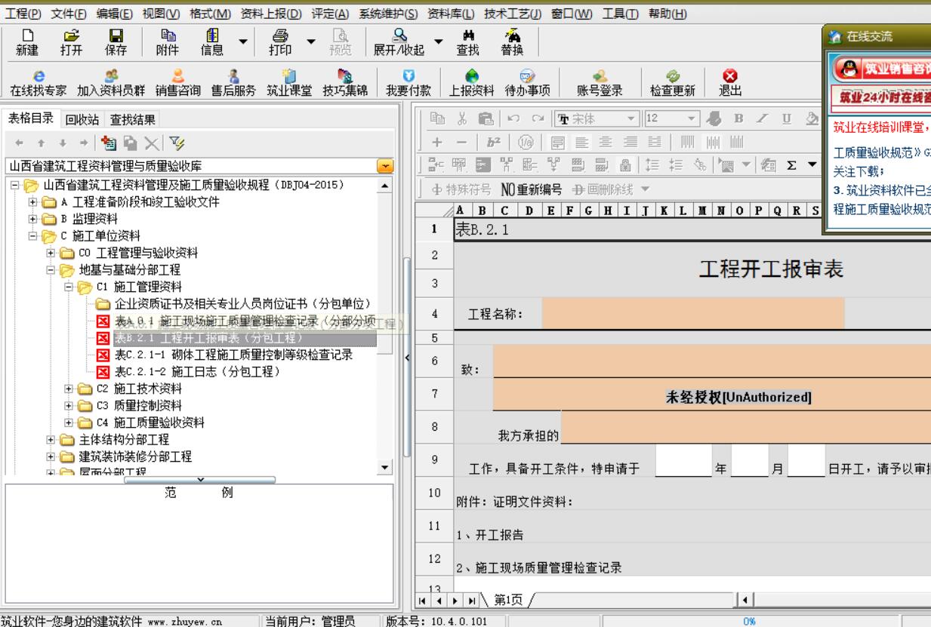Open the template library dropdown 山西省建筑工程资料管理与质量验收库
This screenshot has width=931, height=627.
click(x=385, y=166)
